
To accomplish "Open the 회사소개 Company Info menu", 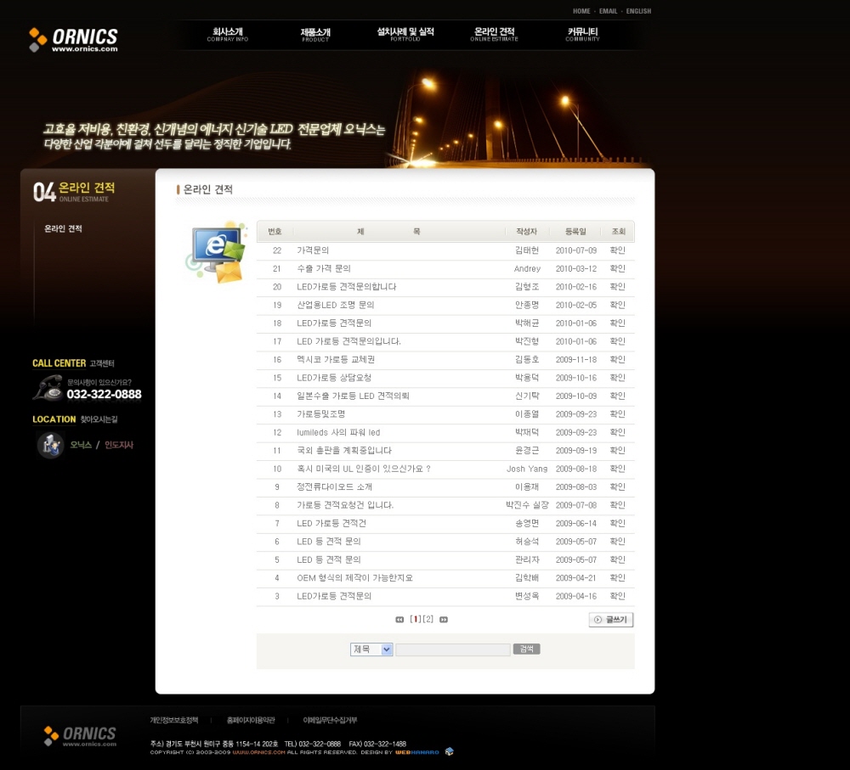I will pos(227,34).
